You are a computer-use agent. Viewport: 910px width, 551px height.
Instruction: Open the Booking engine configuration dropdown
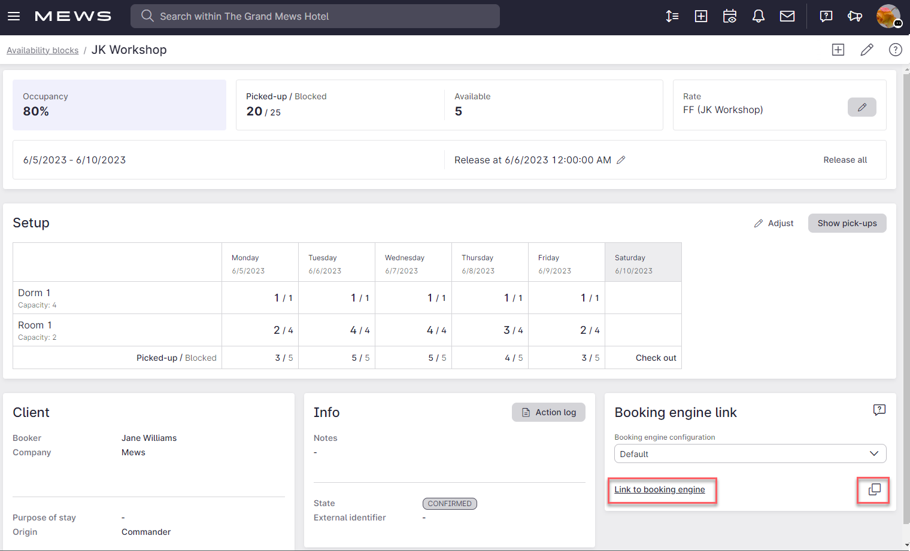pyautogui.click(x=750, y=453)
